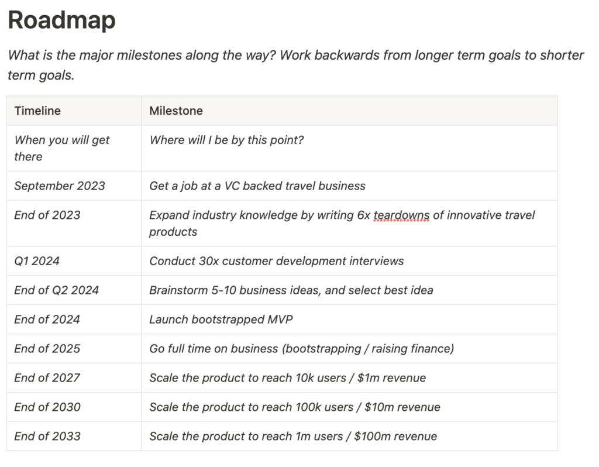The image size is (599, 467).
Task: Select the Milestone column header
Action: [176, 111]
